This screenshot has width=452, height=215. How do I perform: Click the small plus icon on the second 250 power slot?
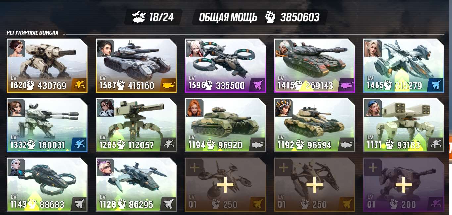(283, 168)
